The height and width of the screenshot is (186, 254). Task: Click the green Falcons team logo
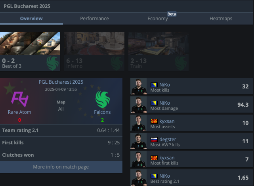coord(103,100)
